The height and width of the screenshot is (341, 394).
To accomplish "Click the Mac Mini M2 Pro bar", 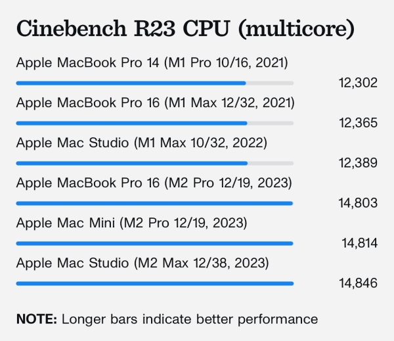I will click(x=154, y=243).
